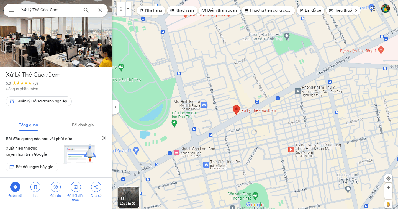
Task: Click the red Xử Lý Thẻ Cào pin
Action: click(x=236, y=110)
